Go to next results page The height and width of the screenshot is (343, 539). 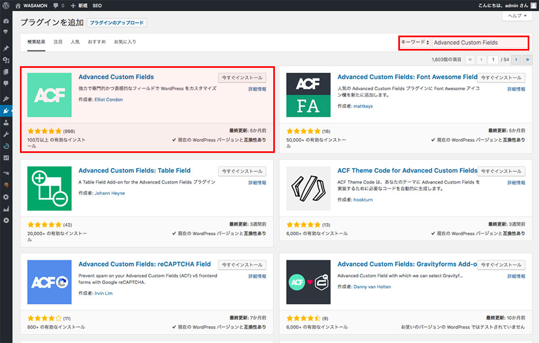pyautogui.click(x=516, y=59)
